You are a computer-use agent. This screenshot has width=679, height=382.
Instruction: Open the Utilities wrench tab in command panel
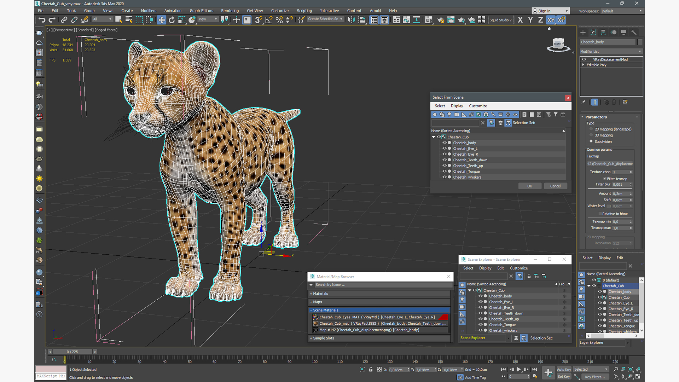(634, 33)
